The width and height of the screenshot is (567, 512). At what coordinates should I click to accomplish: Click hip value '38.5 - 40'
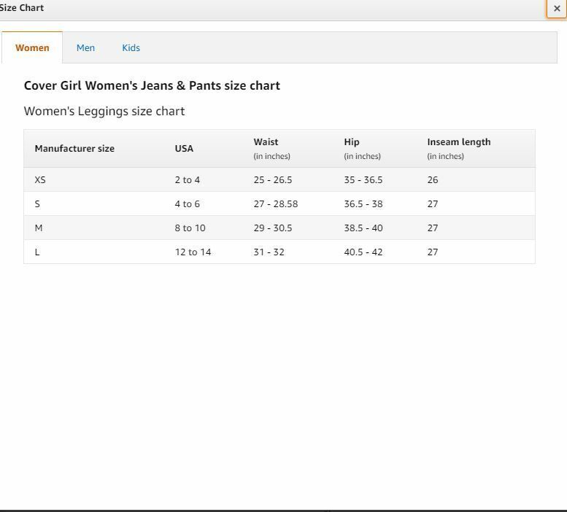[363, 228]
